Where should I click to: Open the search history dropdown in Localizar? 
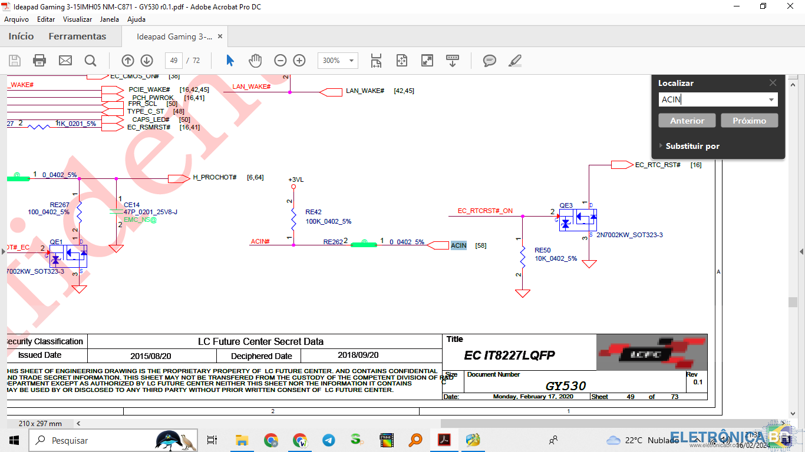[771, 99]
